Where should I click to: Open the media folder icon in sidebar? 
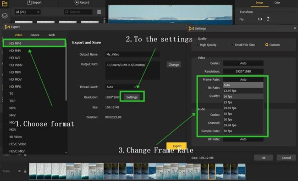(x=5, y=3)
